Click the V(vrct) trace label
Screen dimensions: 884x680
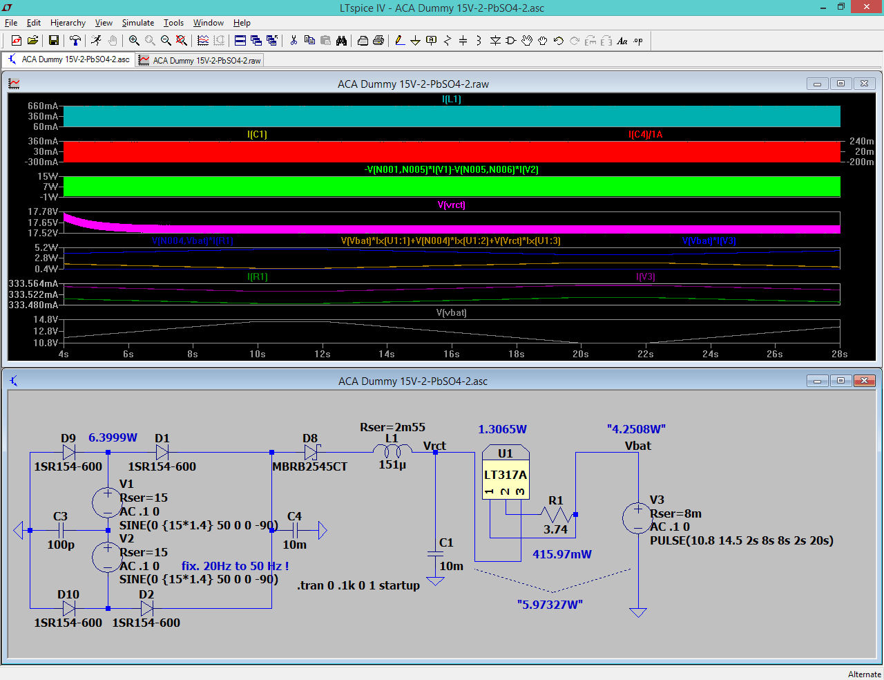(452, 205)
